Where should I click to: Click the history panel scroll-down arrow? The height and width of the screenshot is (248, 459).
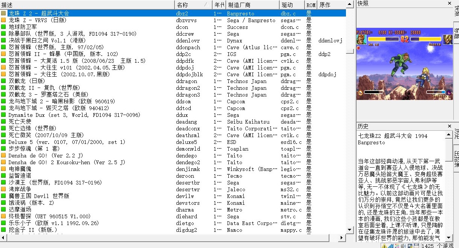tap(448, 237)
